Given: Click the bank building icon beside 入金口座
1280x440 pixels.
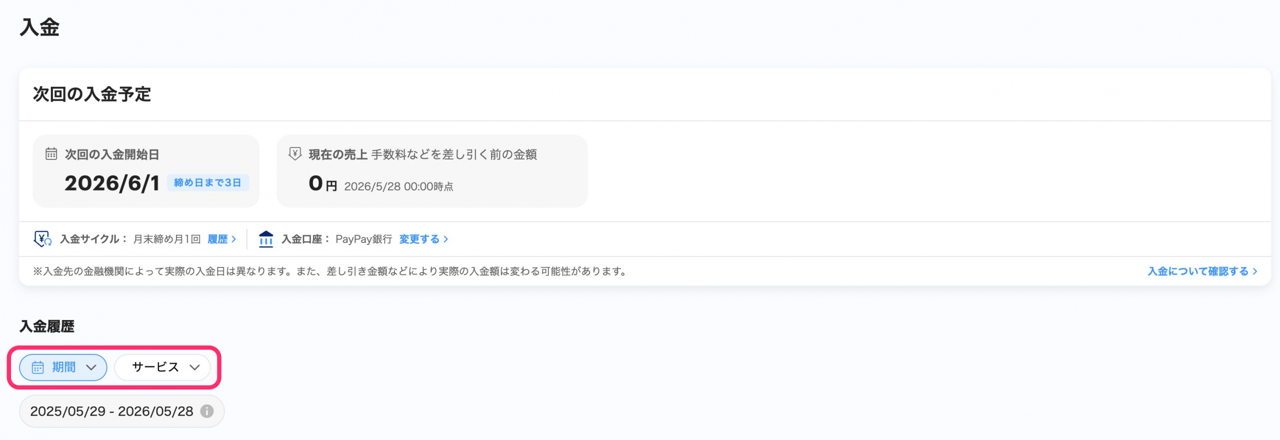Looking at the screenshot, I should tap(266, 239).
